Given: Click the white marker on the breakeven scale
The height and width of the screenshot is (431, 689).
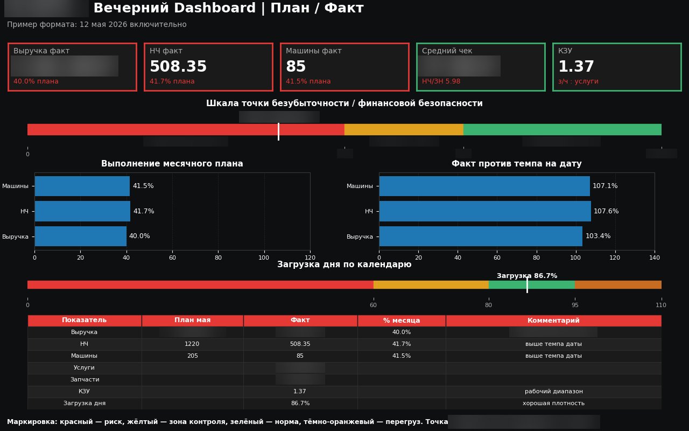Looking at the screenshot, I should 278,131.
